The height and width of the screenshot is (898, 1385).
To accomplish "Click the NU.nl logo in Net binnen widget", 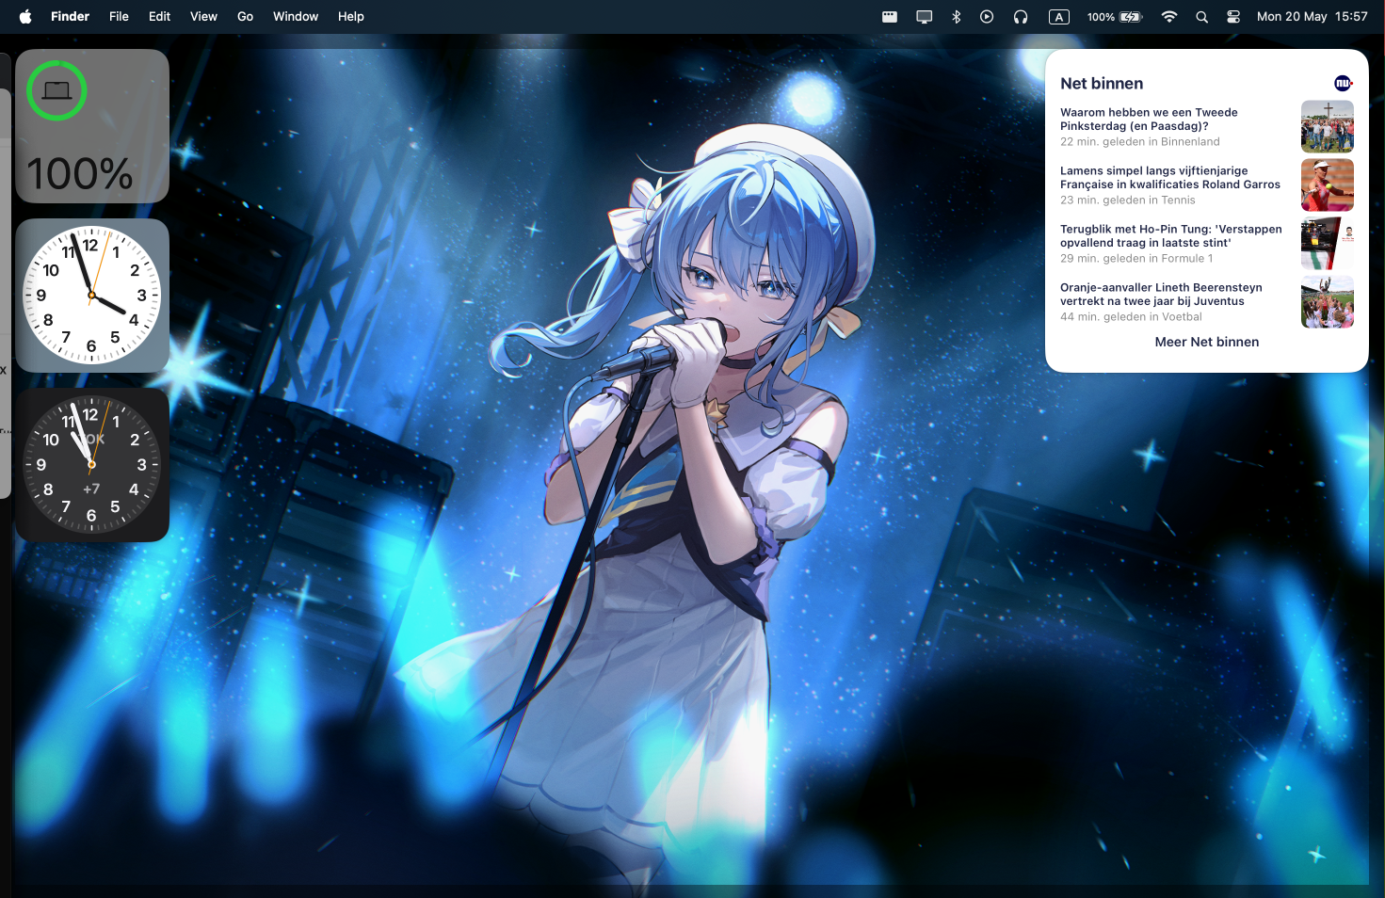I will (x=1344, y=83).
